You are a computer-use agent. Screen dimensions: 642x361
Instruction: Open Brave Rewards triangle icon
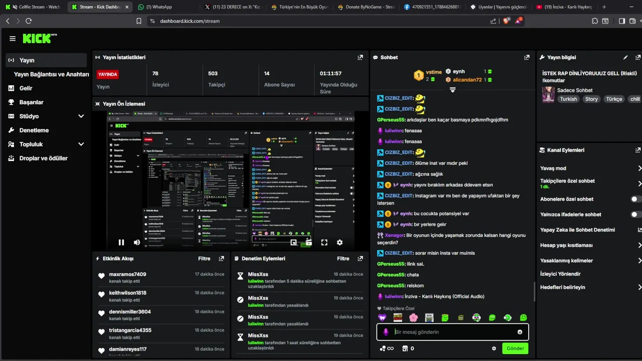(519, 21)
